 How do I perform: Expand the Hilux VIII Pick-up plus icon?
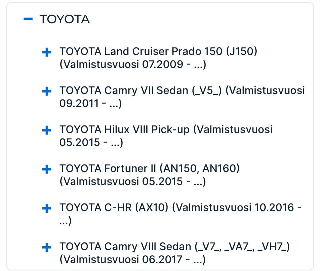pyautogui.click(x=47, y=130)
